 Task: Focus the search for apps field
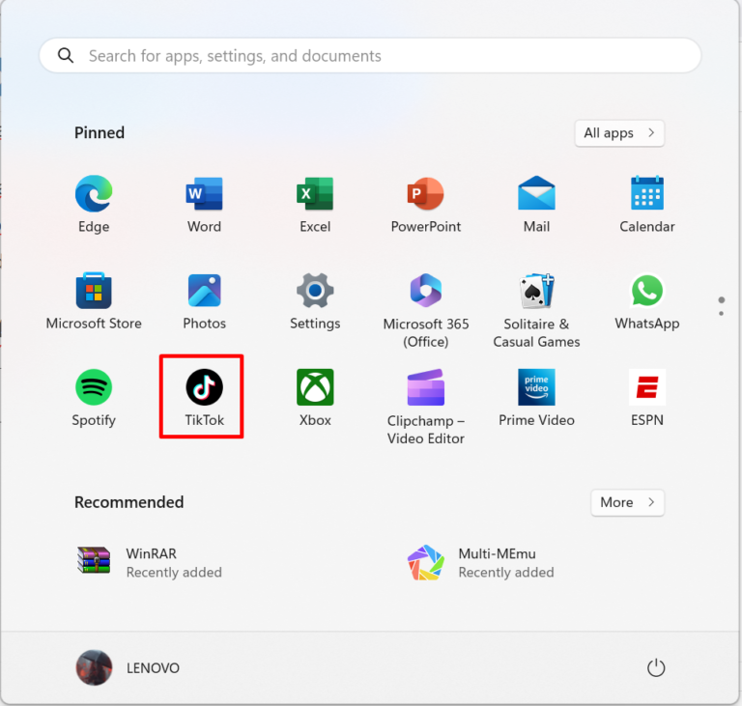[x=370, y=55]
